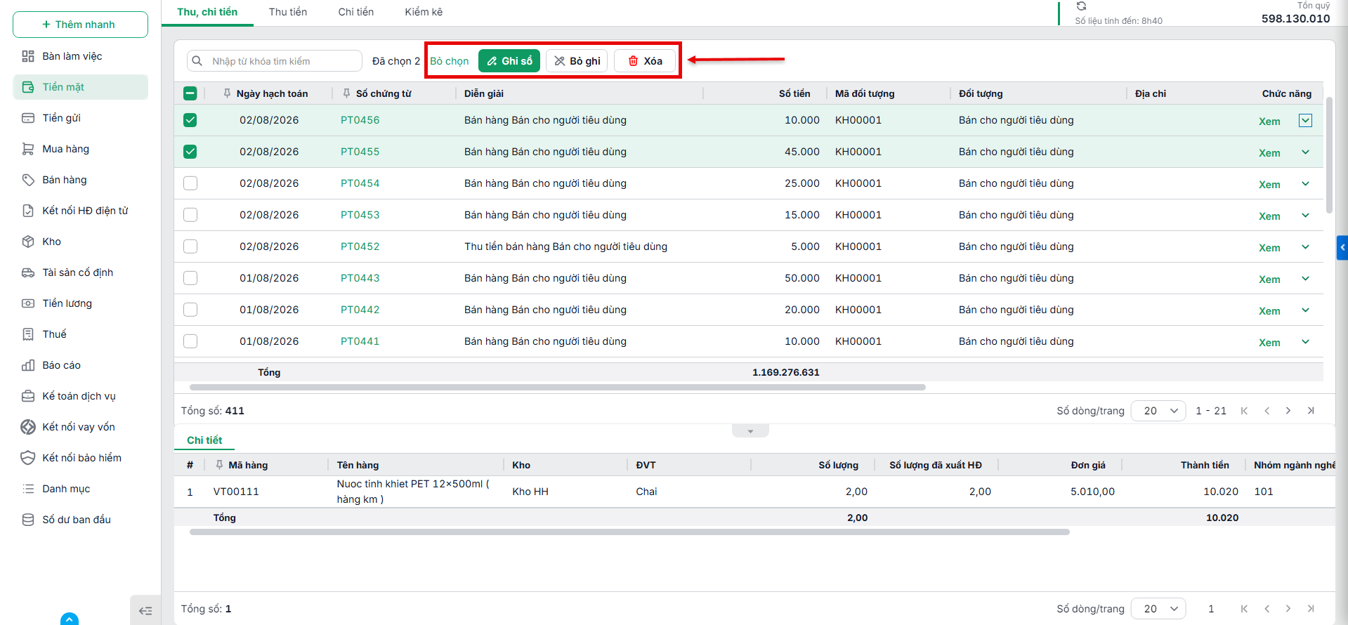Collapse the detail panel with the divider arrow
This screenshot has height=625, width=1348.
coord(750,431)
